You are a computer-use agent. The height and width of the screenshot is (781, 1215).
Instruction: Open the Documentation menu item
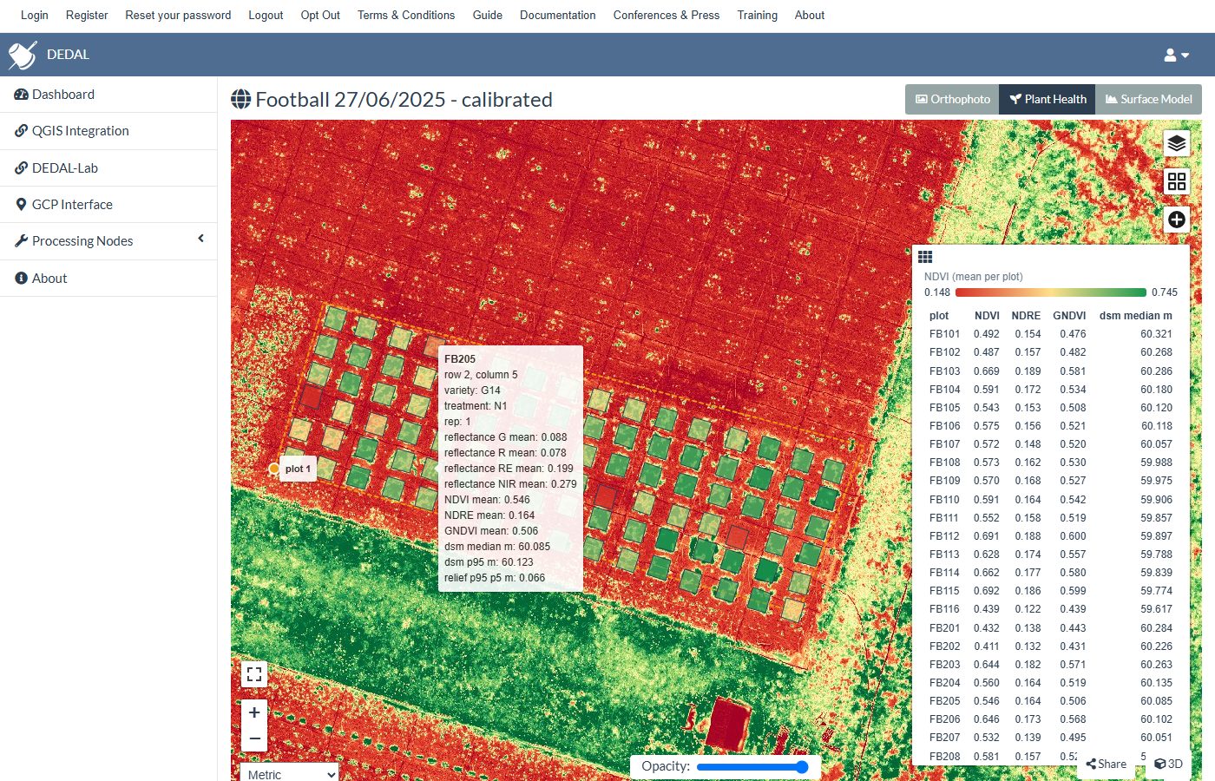(558, 15)
